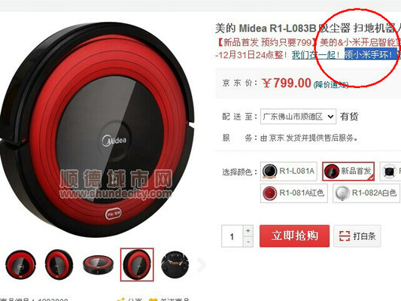Select the underside view thumbnail
Image resolution: width=401 pixels, height=301 pixels.
click(175, 265)
